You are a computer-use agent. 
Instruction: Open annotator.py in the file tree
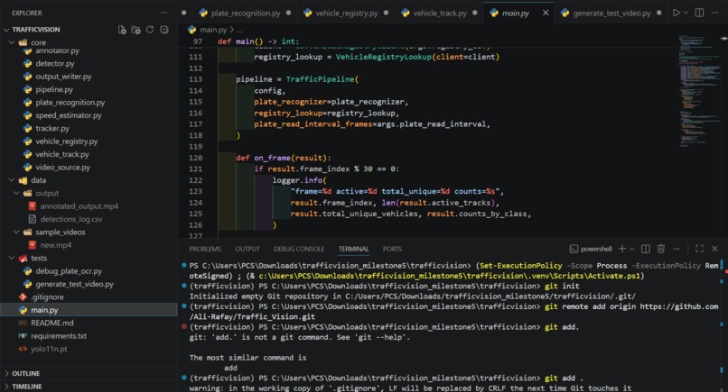pos(58,51)
